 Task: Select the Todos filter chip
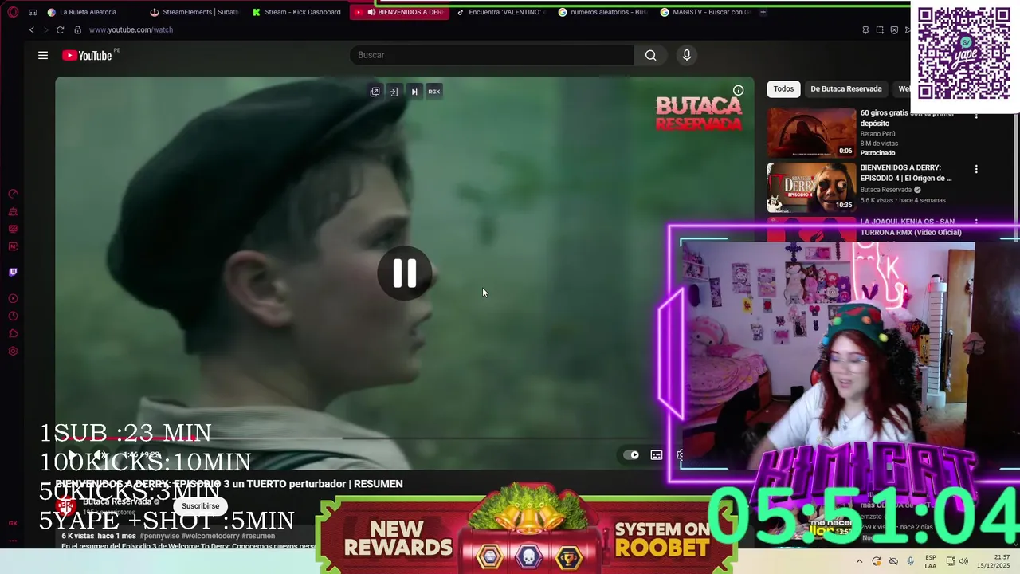(783, 88)
